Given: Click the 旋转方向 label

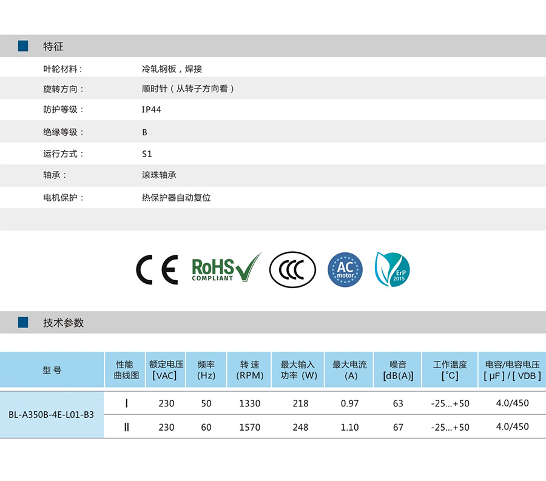Looking at the screenshot, I should coord(63,89).
